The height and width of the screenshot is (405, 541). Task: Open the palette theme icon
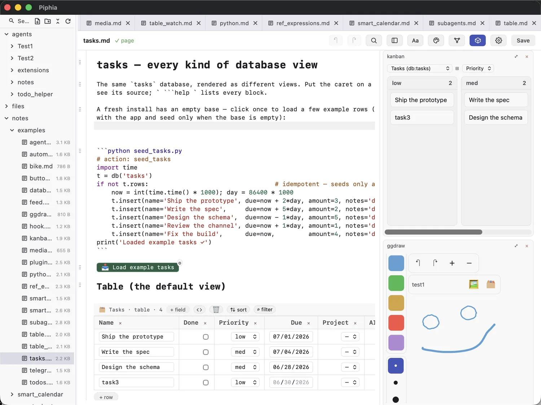[436, 40]
